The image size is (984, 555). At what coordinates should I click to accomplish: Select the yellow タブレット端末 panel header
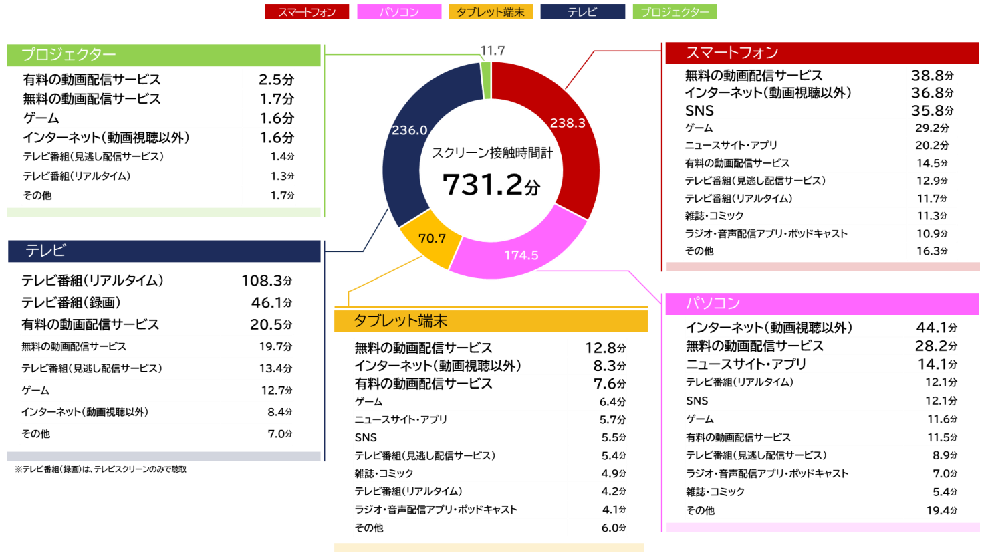click(x=491, y=321)
